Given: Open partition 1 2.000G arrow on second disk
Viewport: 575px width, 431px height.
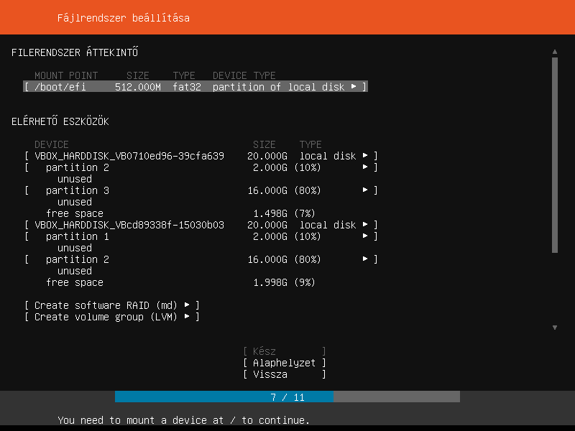Looking at the screenshot, I should point(365,236).
